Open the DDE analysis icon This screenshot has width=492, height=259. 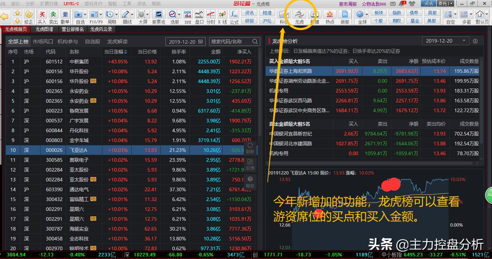pos(188,14)
